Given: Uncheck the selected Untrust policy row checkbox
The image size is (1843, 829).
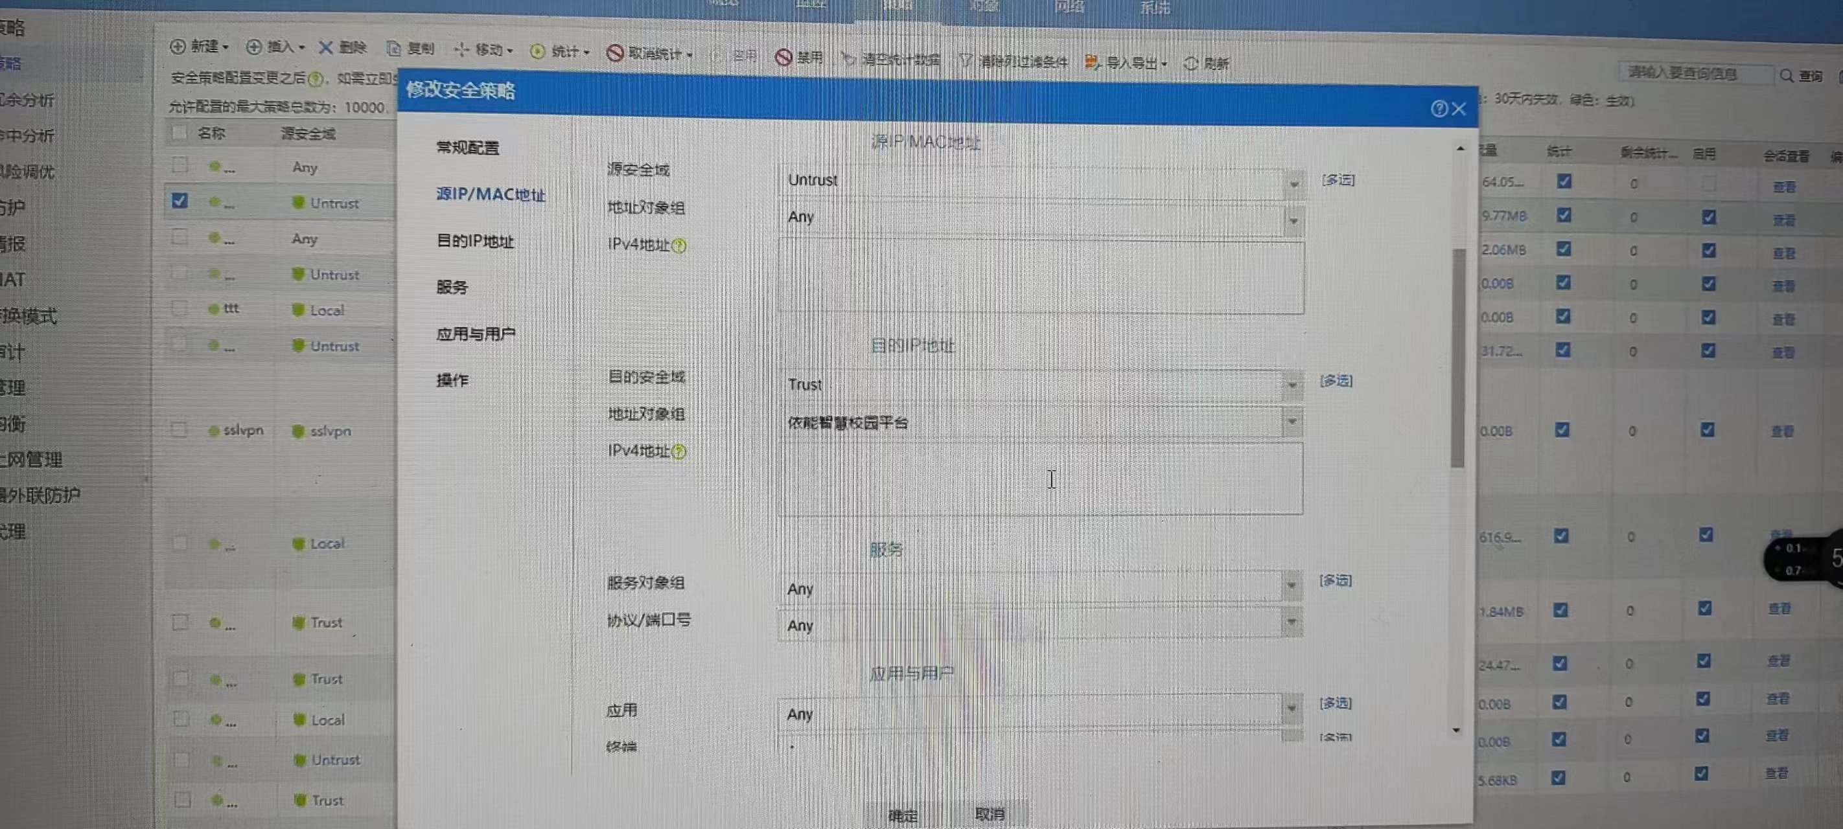Looking at the screenshot, I should pos(180,201).
